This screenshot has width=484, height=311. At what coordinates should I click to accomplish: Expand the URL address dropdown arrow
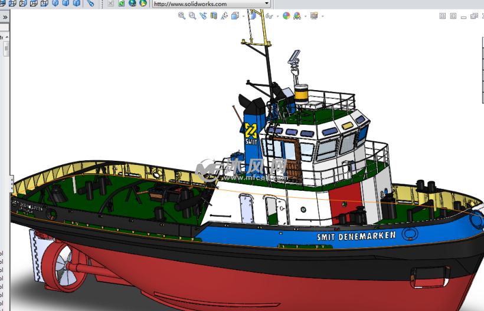click(267, 4)
